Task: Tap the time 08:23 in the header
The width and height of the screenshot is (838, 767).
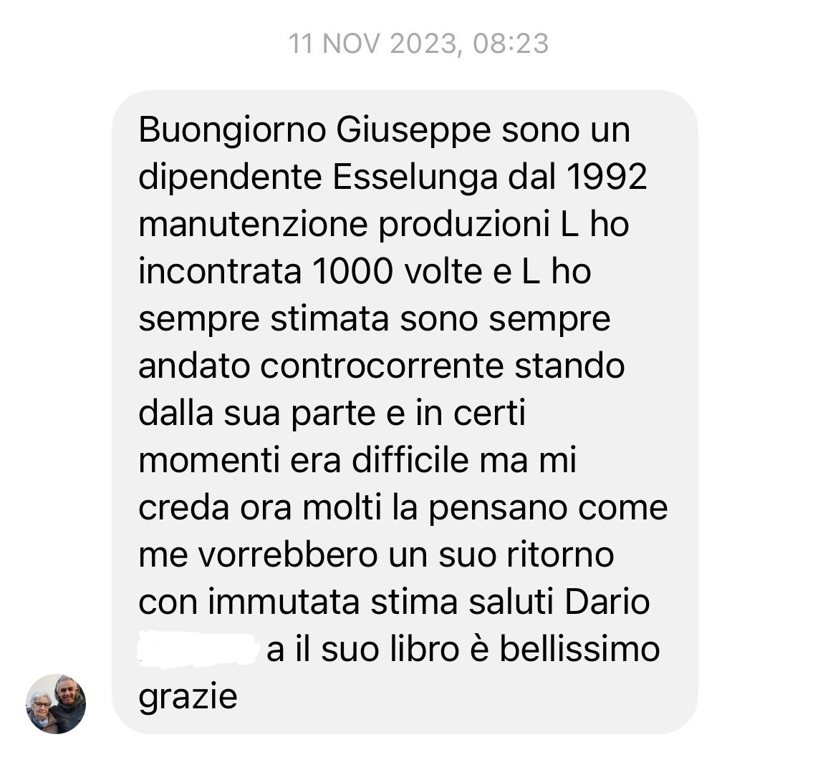Action: (511, 43)
